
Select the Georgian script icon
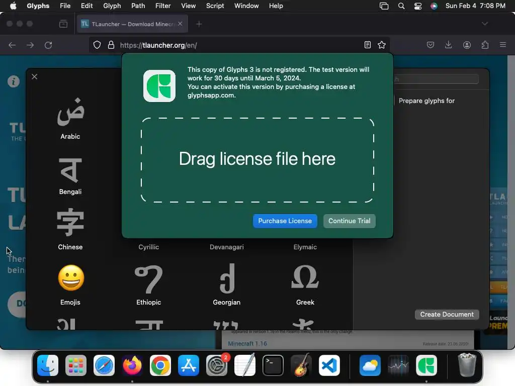(227, 278)
